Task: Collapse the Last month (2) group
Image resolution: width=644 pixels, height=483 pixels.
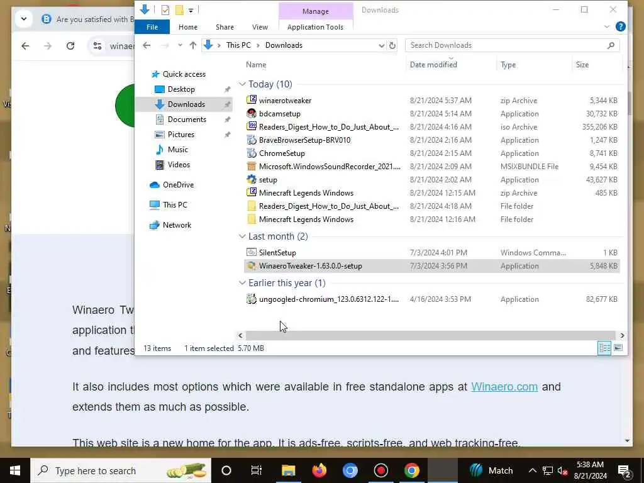Action: click(x=242, y=236)
